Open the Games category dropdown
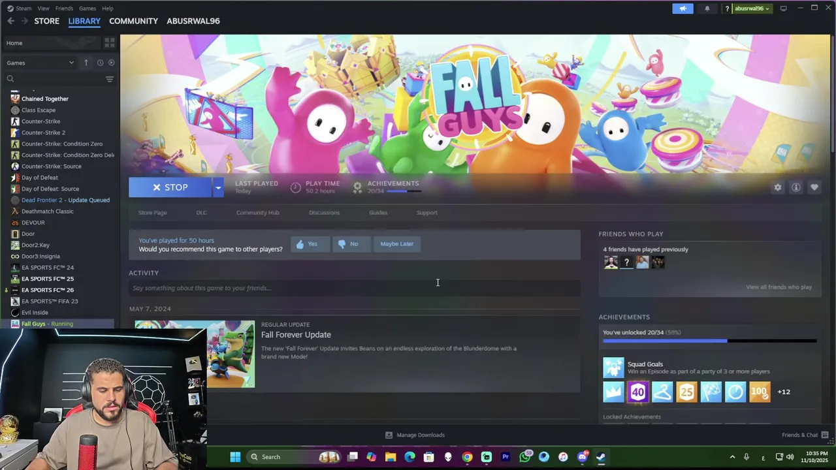This screenshot has height=470, width=836. [x=40, y=63]
